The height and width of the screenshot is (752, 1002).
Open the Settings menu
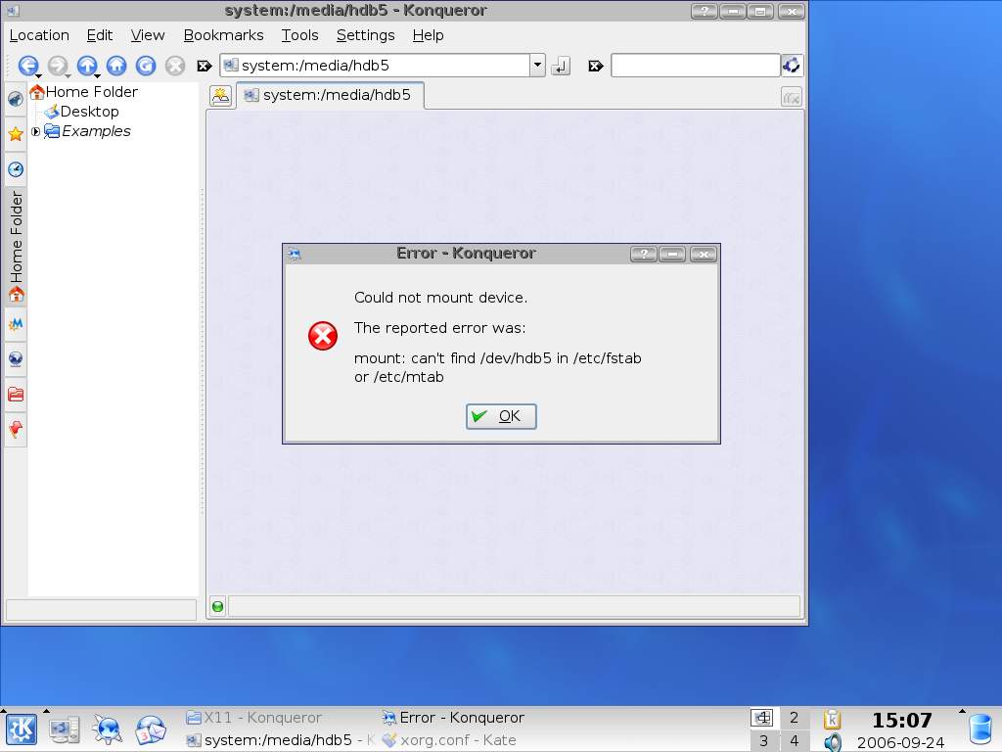pyautogui.click(x=365, y=35)
